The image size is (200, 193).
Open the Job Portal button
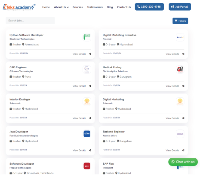(x=180, y=7)
